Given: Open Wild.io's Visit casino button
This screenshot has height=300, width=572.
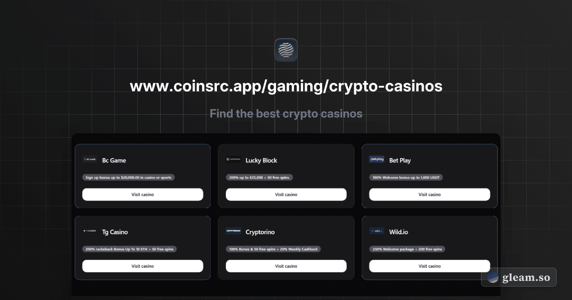Looking at the screenshot, I should tap(429, 266).
